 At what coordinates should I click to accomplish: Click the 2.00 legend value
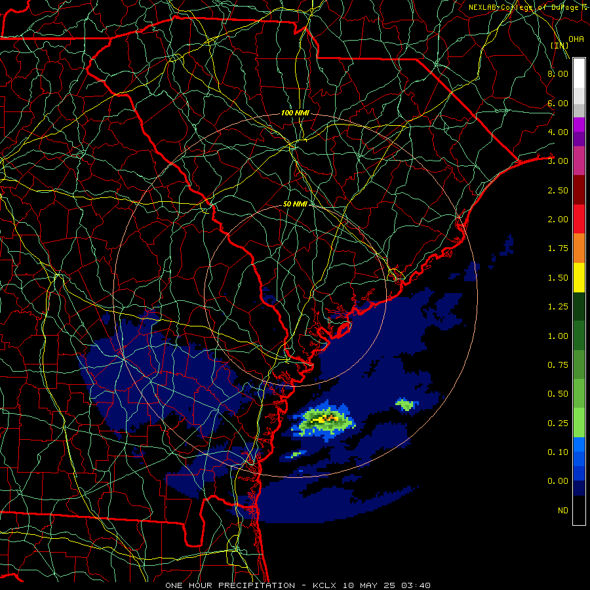[x=558, y=220]
